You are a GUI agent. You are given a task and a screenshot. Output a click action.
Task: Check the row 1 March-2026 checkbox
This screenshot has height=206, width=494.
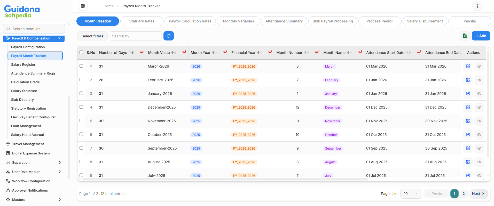(x=81, y=66)
